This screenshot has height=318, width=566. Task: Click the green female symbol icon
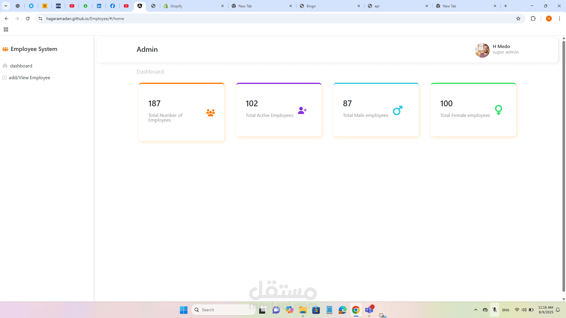[498, 110]
